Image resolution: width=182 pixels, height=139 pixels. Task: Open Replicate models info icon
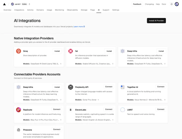coord(61,120)
